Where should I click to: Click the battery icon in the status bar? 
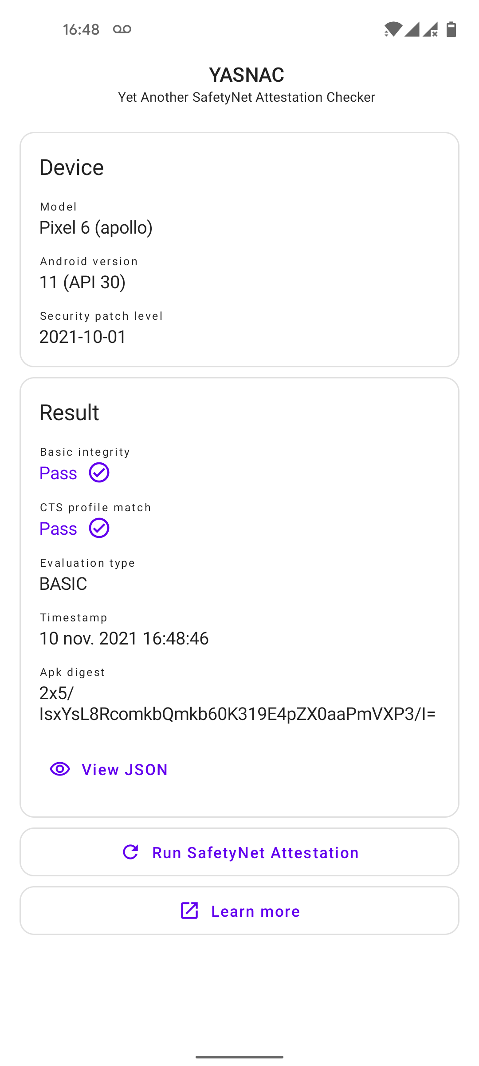452,29
